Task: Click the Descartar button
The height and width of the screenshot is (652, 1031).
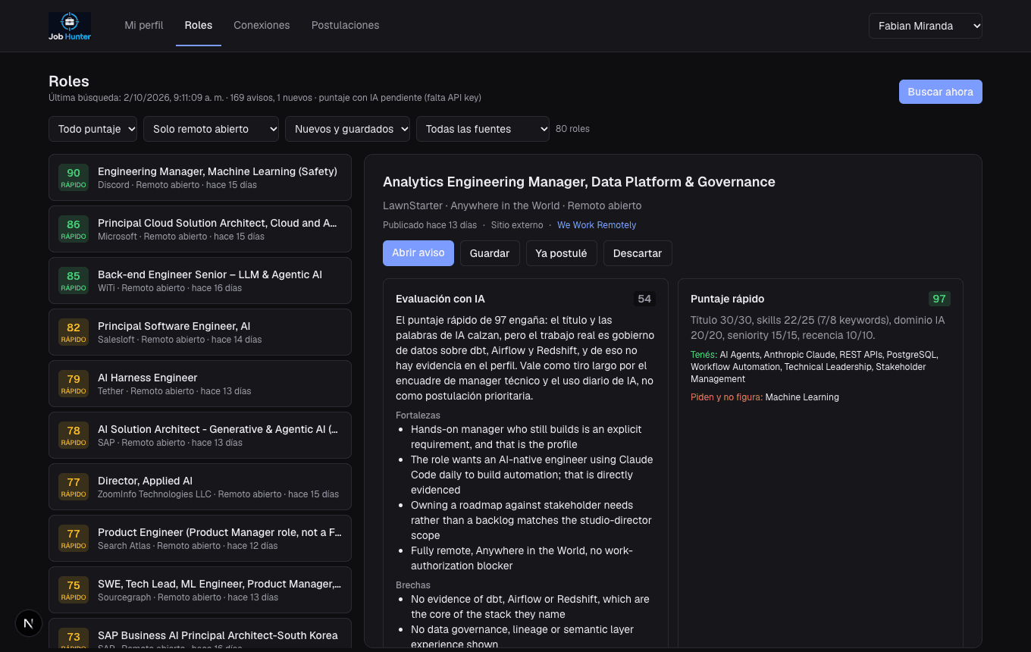Action: coord(638,253)
